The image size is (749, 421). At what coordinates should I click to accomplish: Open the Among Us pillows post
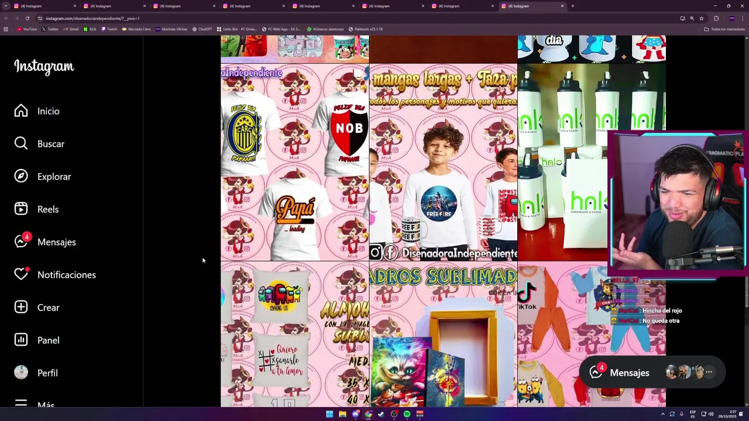(295, 334)
